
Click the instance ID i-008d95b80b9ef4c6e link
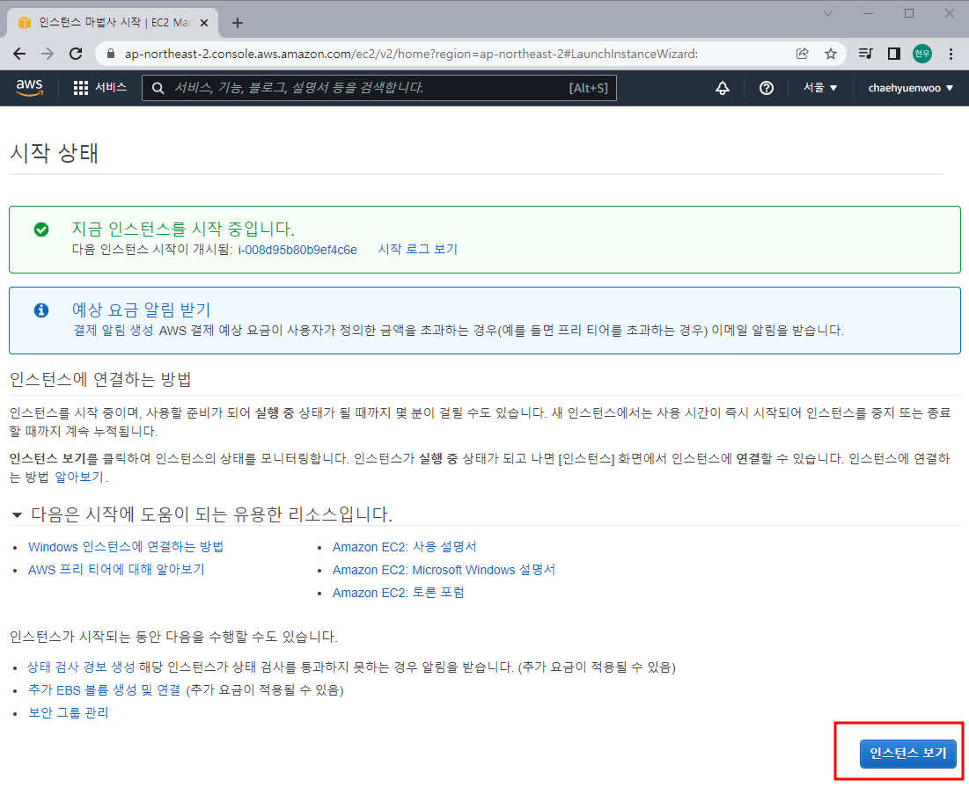(299, 249)
